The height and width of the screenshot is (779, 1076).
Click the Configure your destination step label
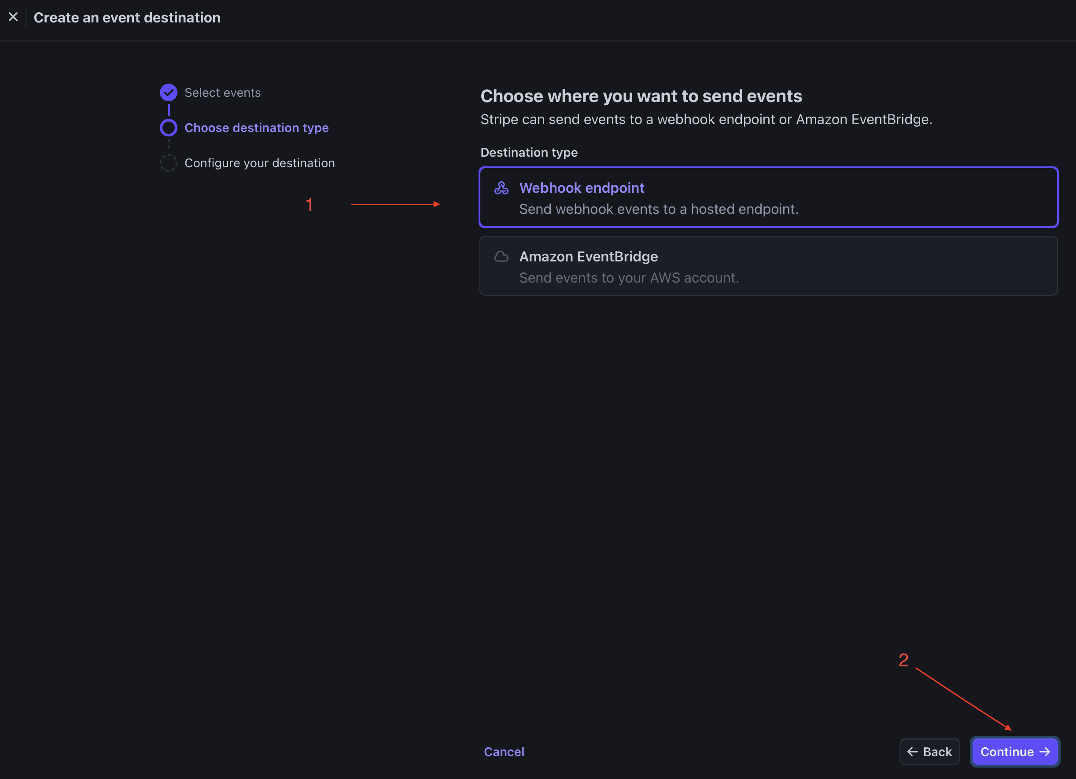[x=259, y=163]
